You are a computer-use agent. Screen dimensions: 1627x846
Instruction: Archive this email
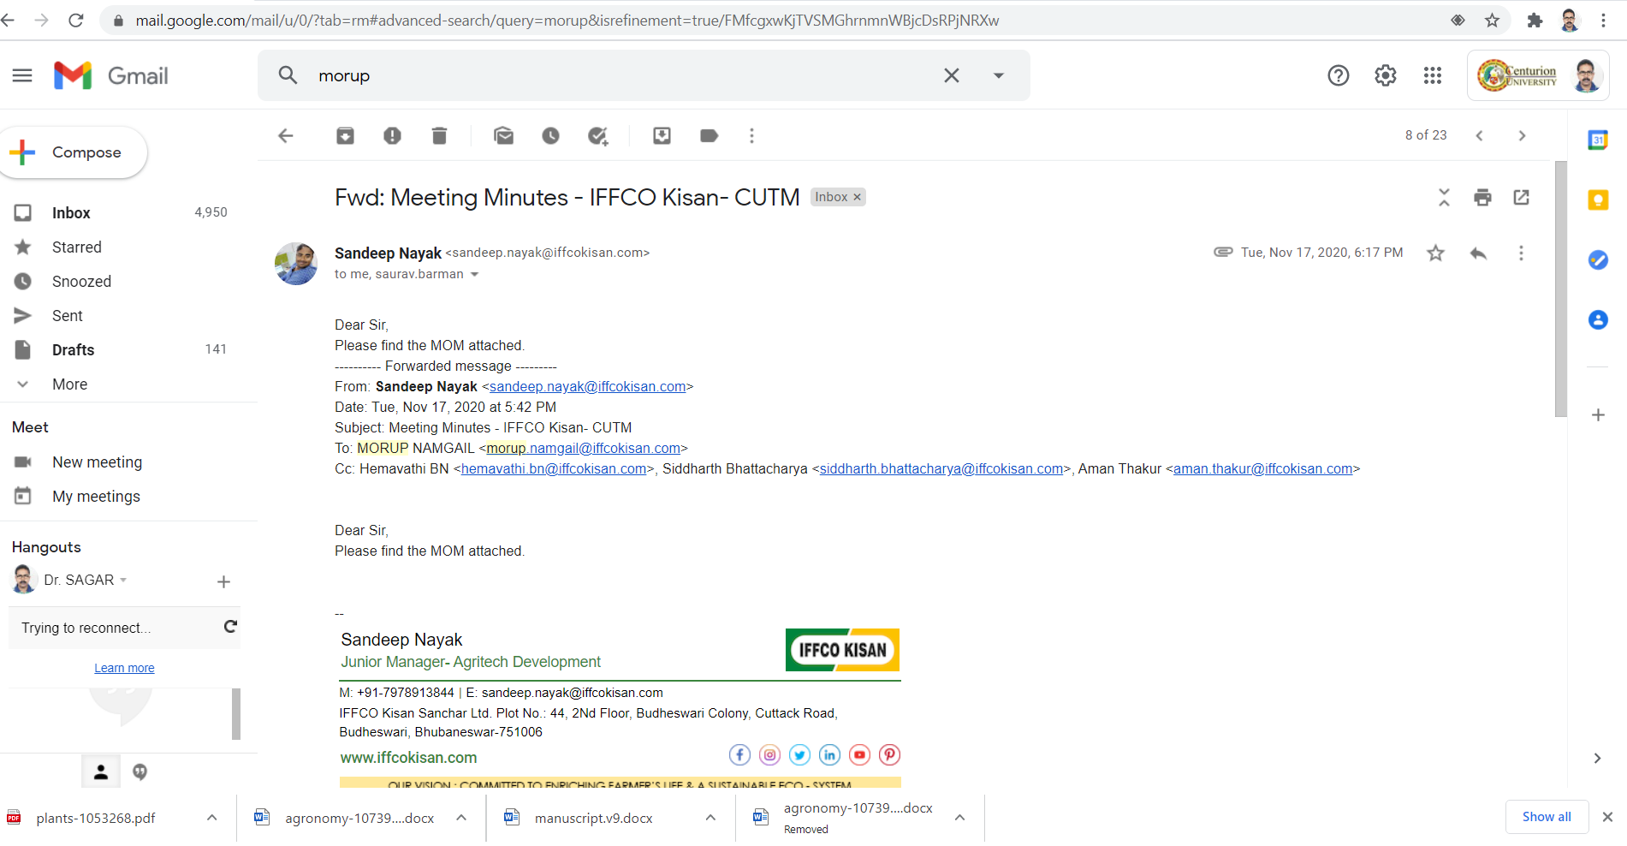345,135
